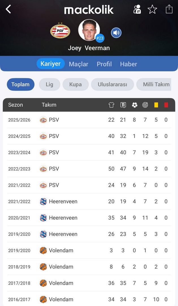Tap the share icon
Screen dimensions: 178x306
(169, 9)
